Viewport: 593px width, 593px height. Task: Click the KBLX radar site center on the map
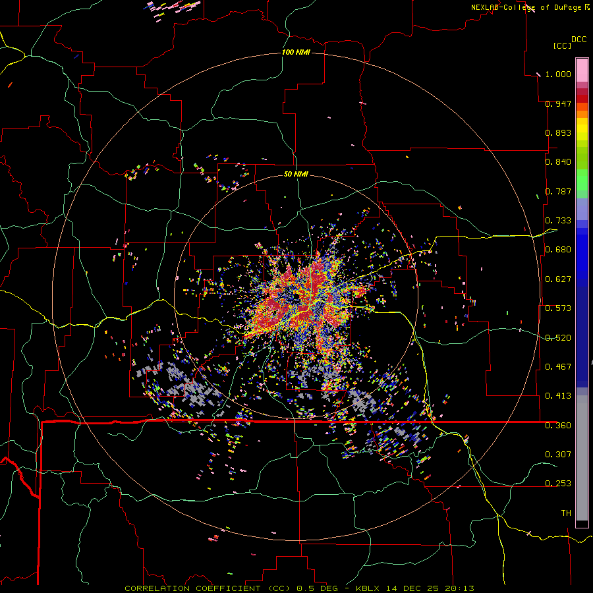296,297
